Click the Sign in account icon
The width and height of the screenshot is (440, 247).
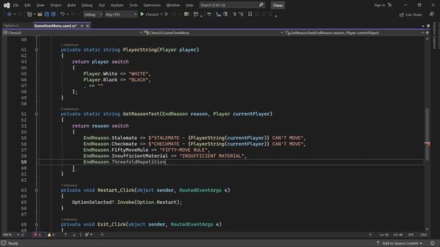[x=390, y=5]
